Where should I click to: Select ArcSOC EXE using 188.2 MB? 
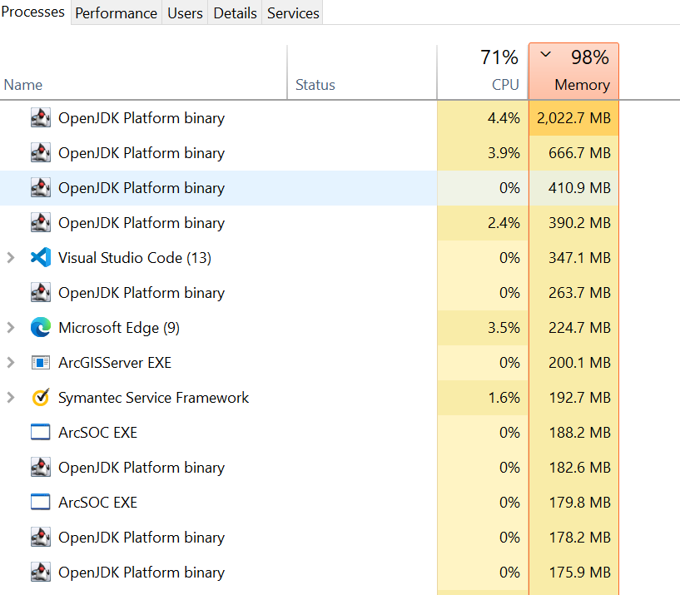pos(97,433)
